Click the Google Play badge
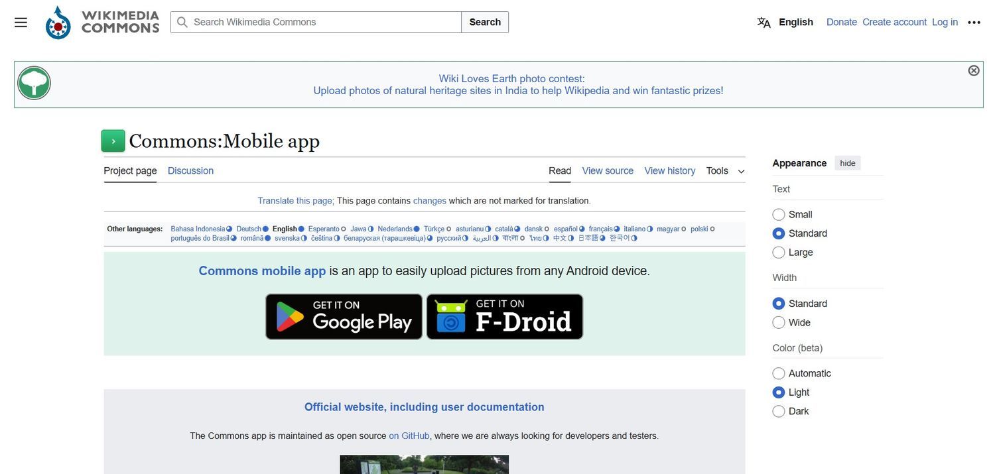 (x=344, y=317)
